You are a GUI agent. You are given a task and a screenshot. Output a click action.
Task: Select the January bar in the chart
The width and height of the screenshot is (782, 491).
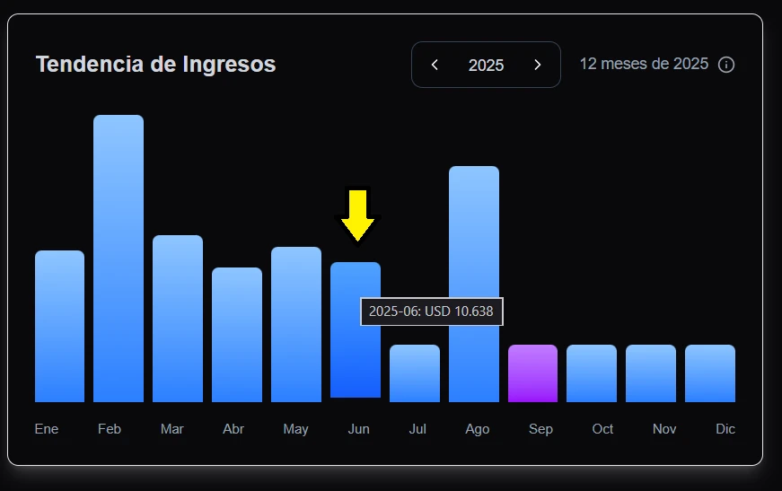pos(59,326)
